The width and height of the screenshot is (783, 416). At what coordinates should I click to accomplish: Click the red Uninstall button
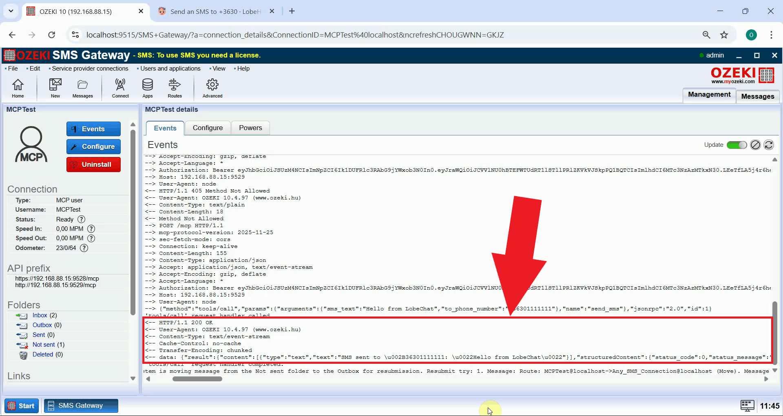tap(93, 164)
